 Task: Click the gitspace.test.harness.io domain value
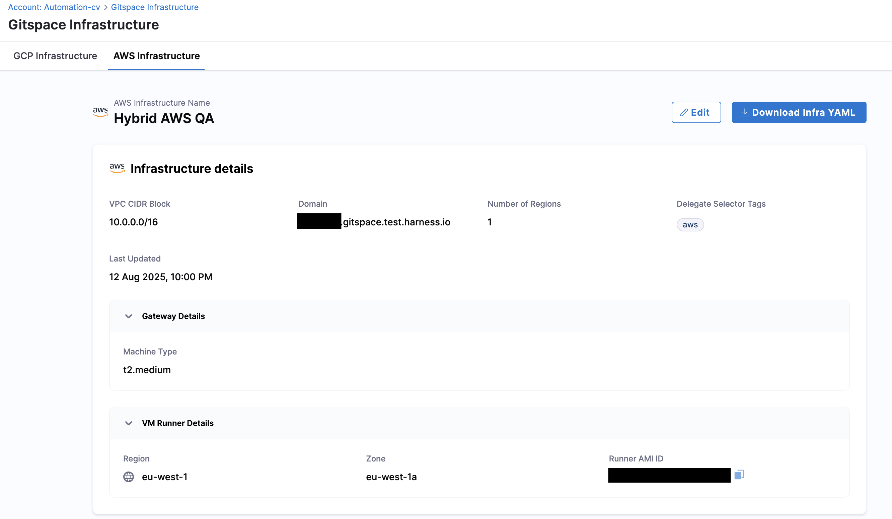point(396,222)
